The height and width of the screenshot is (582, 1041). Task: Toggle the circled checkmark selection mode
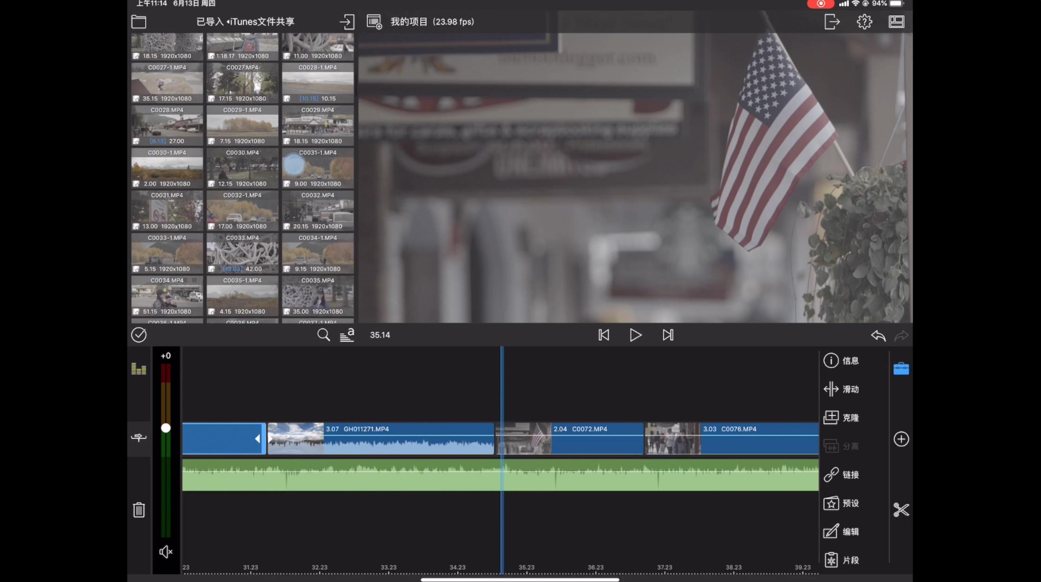138,335
